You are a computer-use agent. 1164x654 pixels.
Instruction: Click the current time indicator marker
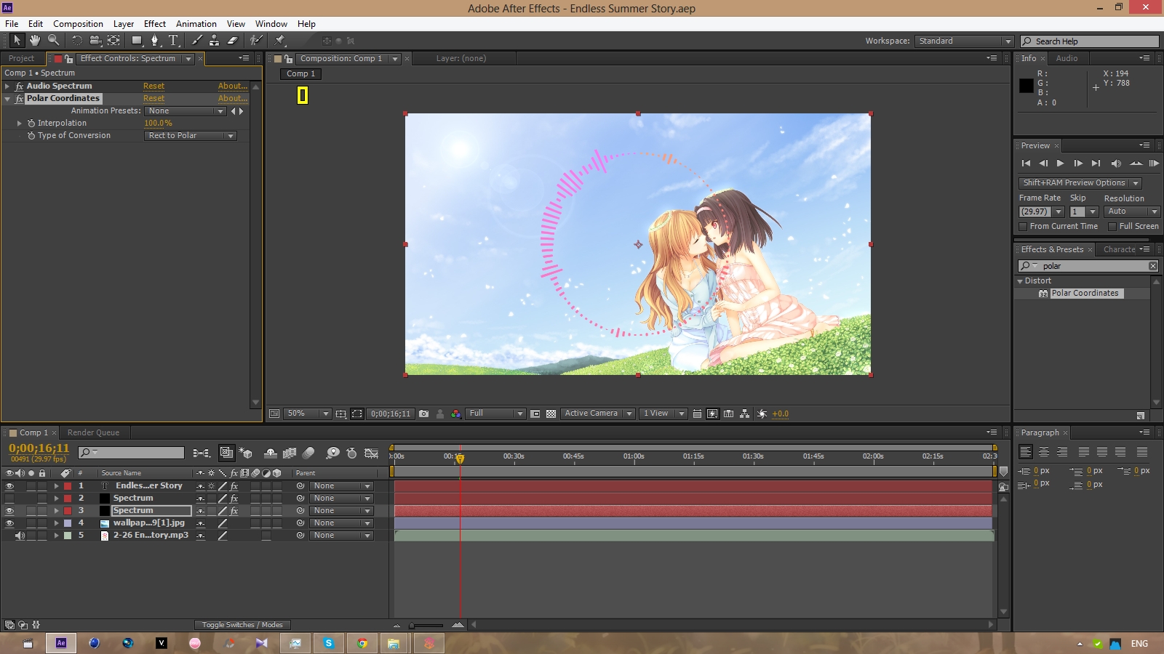coord(460,459)
